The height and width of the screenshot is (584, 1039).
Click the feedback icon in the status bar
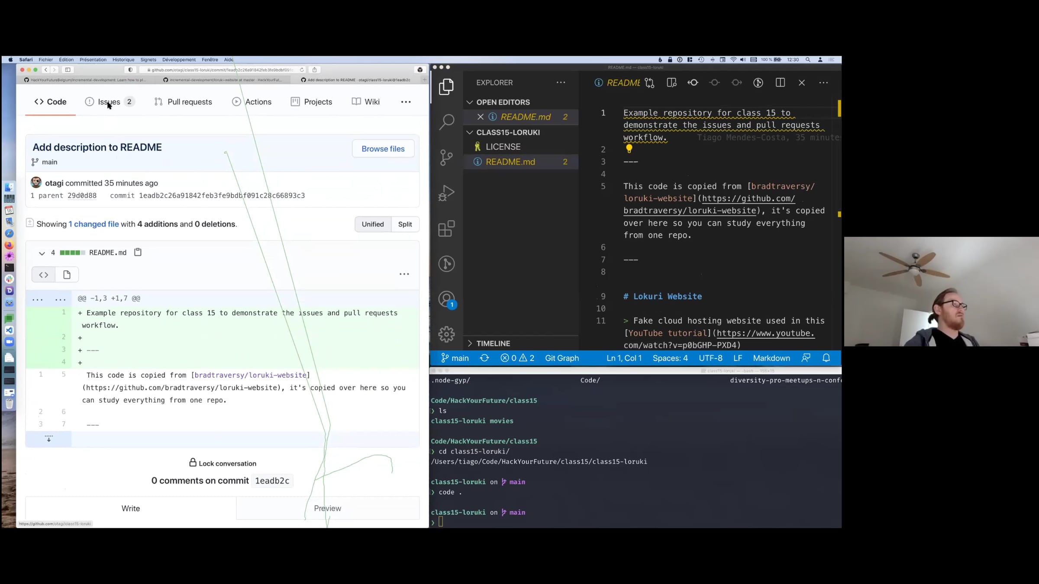pyautogui.click(x=806, y=358)
